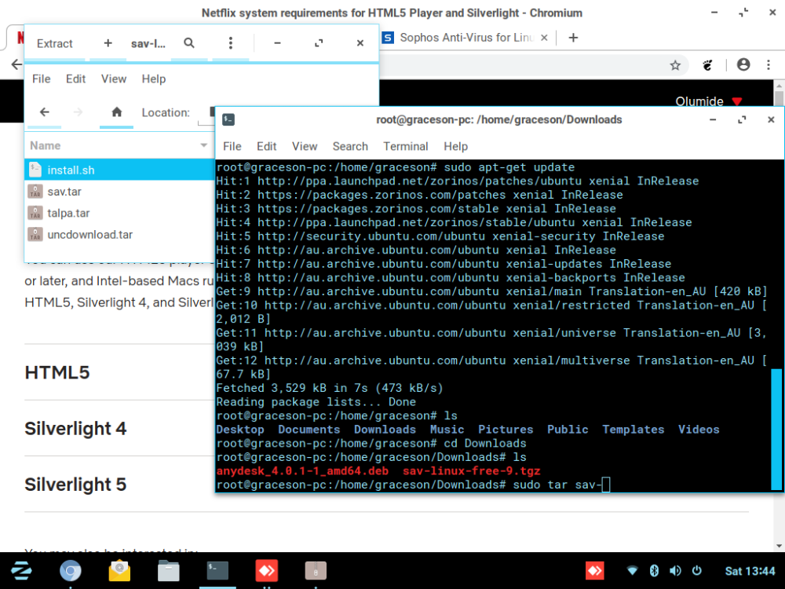The width and height of the screenshot is (785, 589).
Task: Open the archive manager Help menu
Action: [x=153, y=79]
